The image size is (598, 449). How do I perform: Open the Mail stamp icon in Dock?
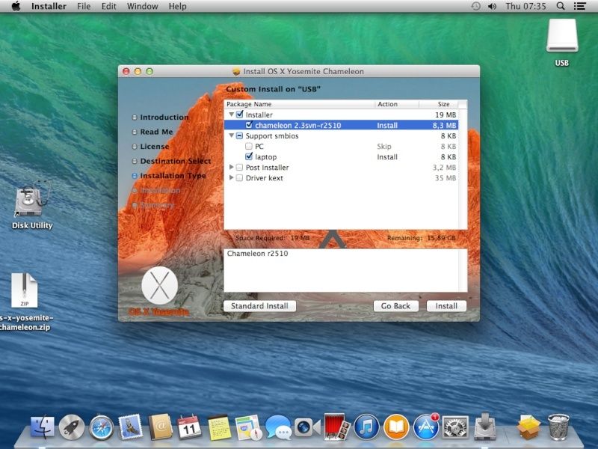(130, 427)
